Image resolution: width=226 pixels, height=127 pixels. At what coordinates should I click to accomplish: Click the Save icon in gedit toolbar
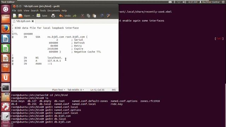pos(38,16)
